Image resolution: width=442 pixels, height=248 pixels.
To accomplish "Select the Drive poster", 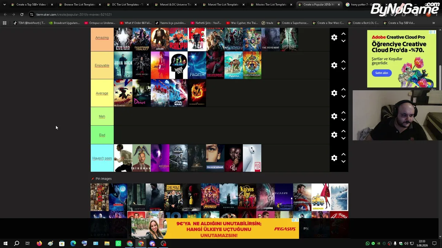I will pyautogui.click(x=142, y=93).
